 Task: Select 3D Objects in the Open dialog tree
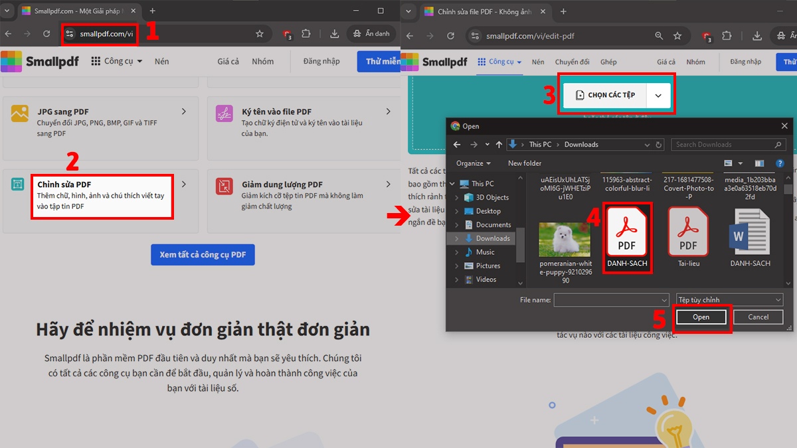pos(492,197)
